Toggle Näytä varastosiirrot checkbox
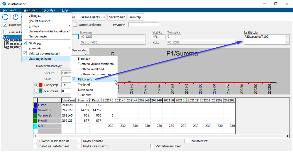 (x=80, y=146)
